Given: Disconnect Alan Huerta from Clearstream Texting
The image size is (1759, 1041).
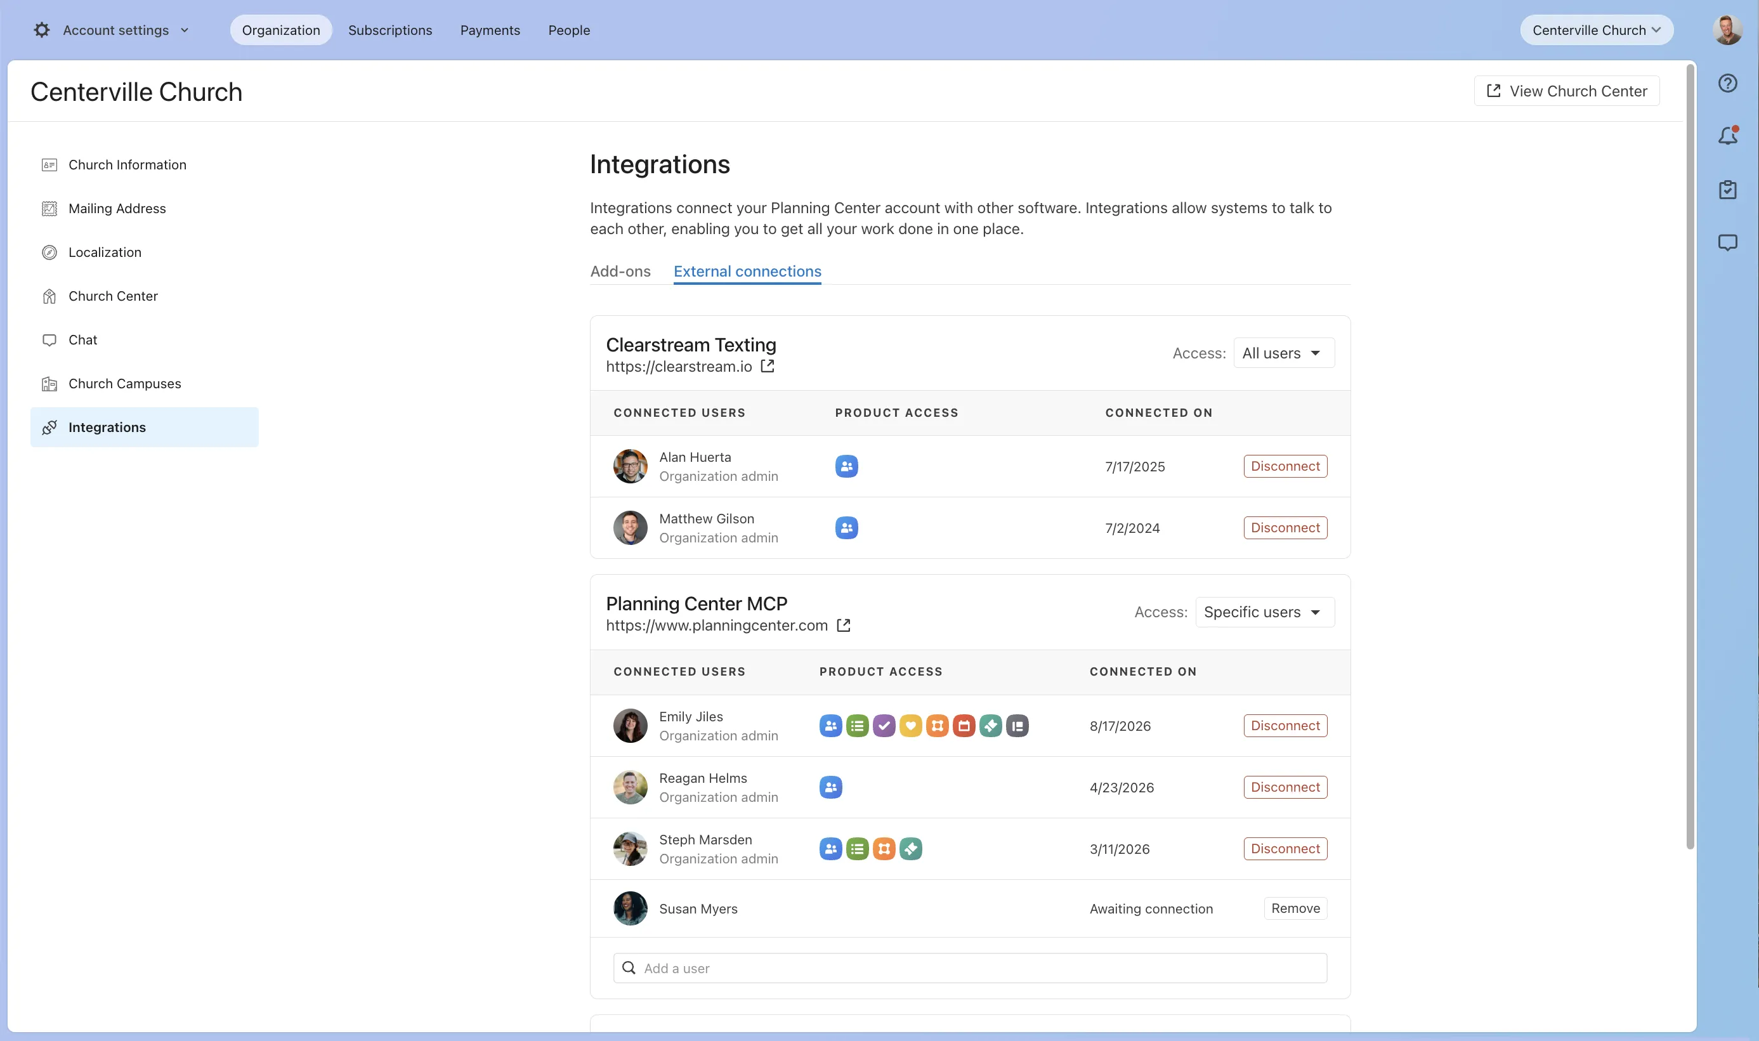Looking at the screenshot, I should pyautogui.click(x=1286, y=466).
